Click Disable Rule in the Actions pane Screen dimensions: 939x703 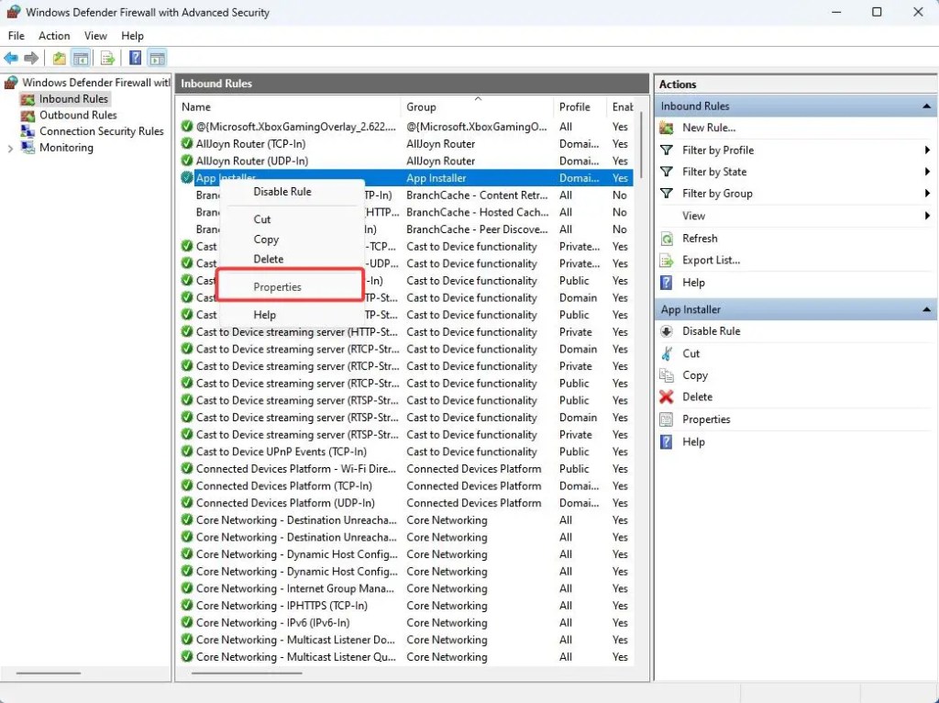(711, 330)
